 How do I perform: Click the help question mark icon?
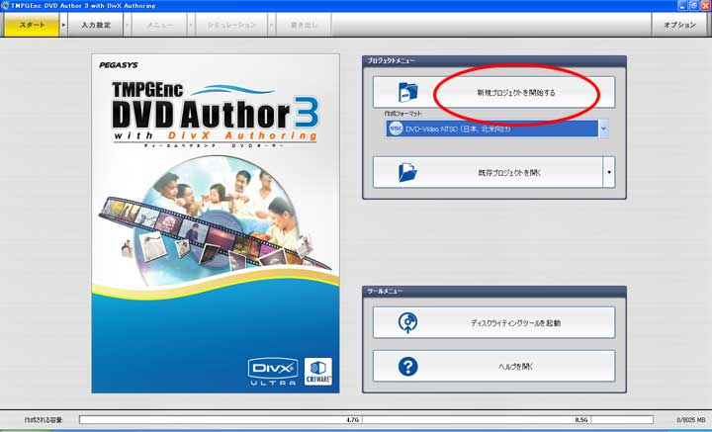pyautogui.click(x=407, y=366)
